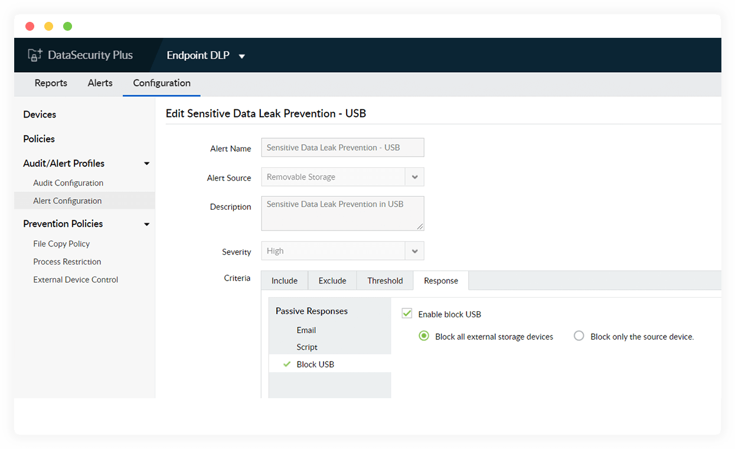
Task: Open the File Copy Policy link
Action: tap(61, 244)
